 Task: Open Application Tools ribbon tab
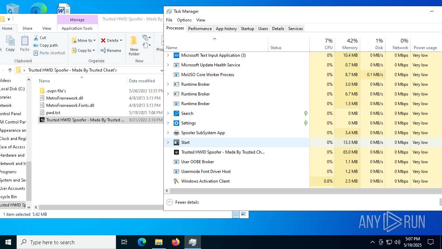coord(77,28)
